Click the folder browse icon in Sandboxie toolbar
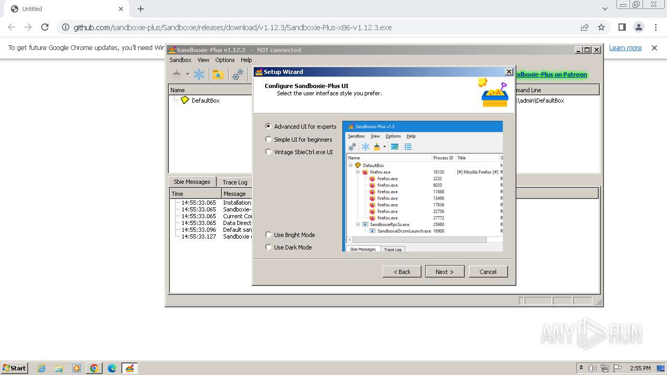 tap(218, 74)
